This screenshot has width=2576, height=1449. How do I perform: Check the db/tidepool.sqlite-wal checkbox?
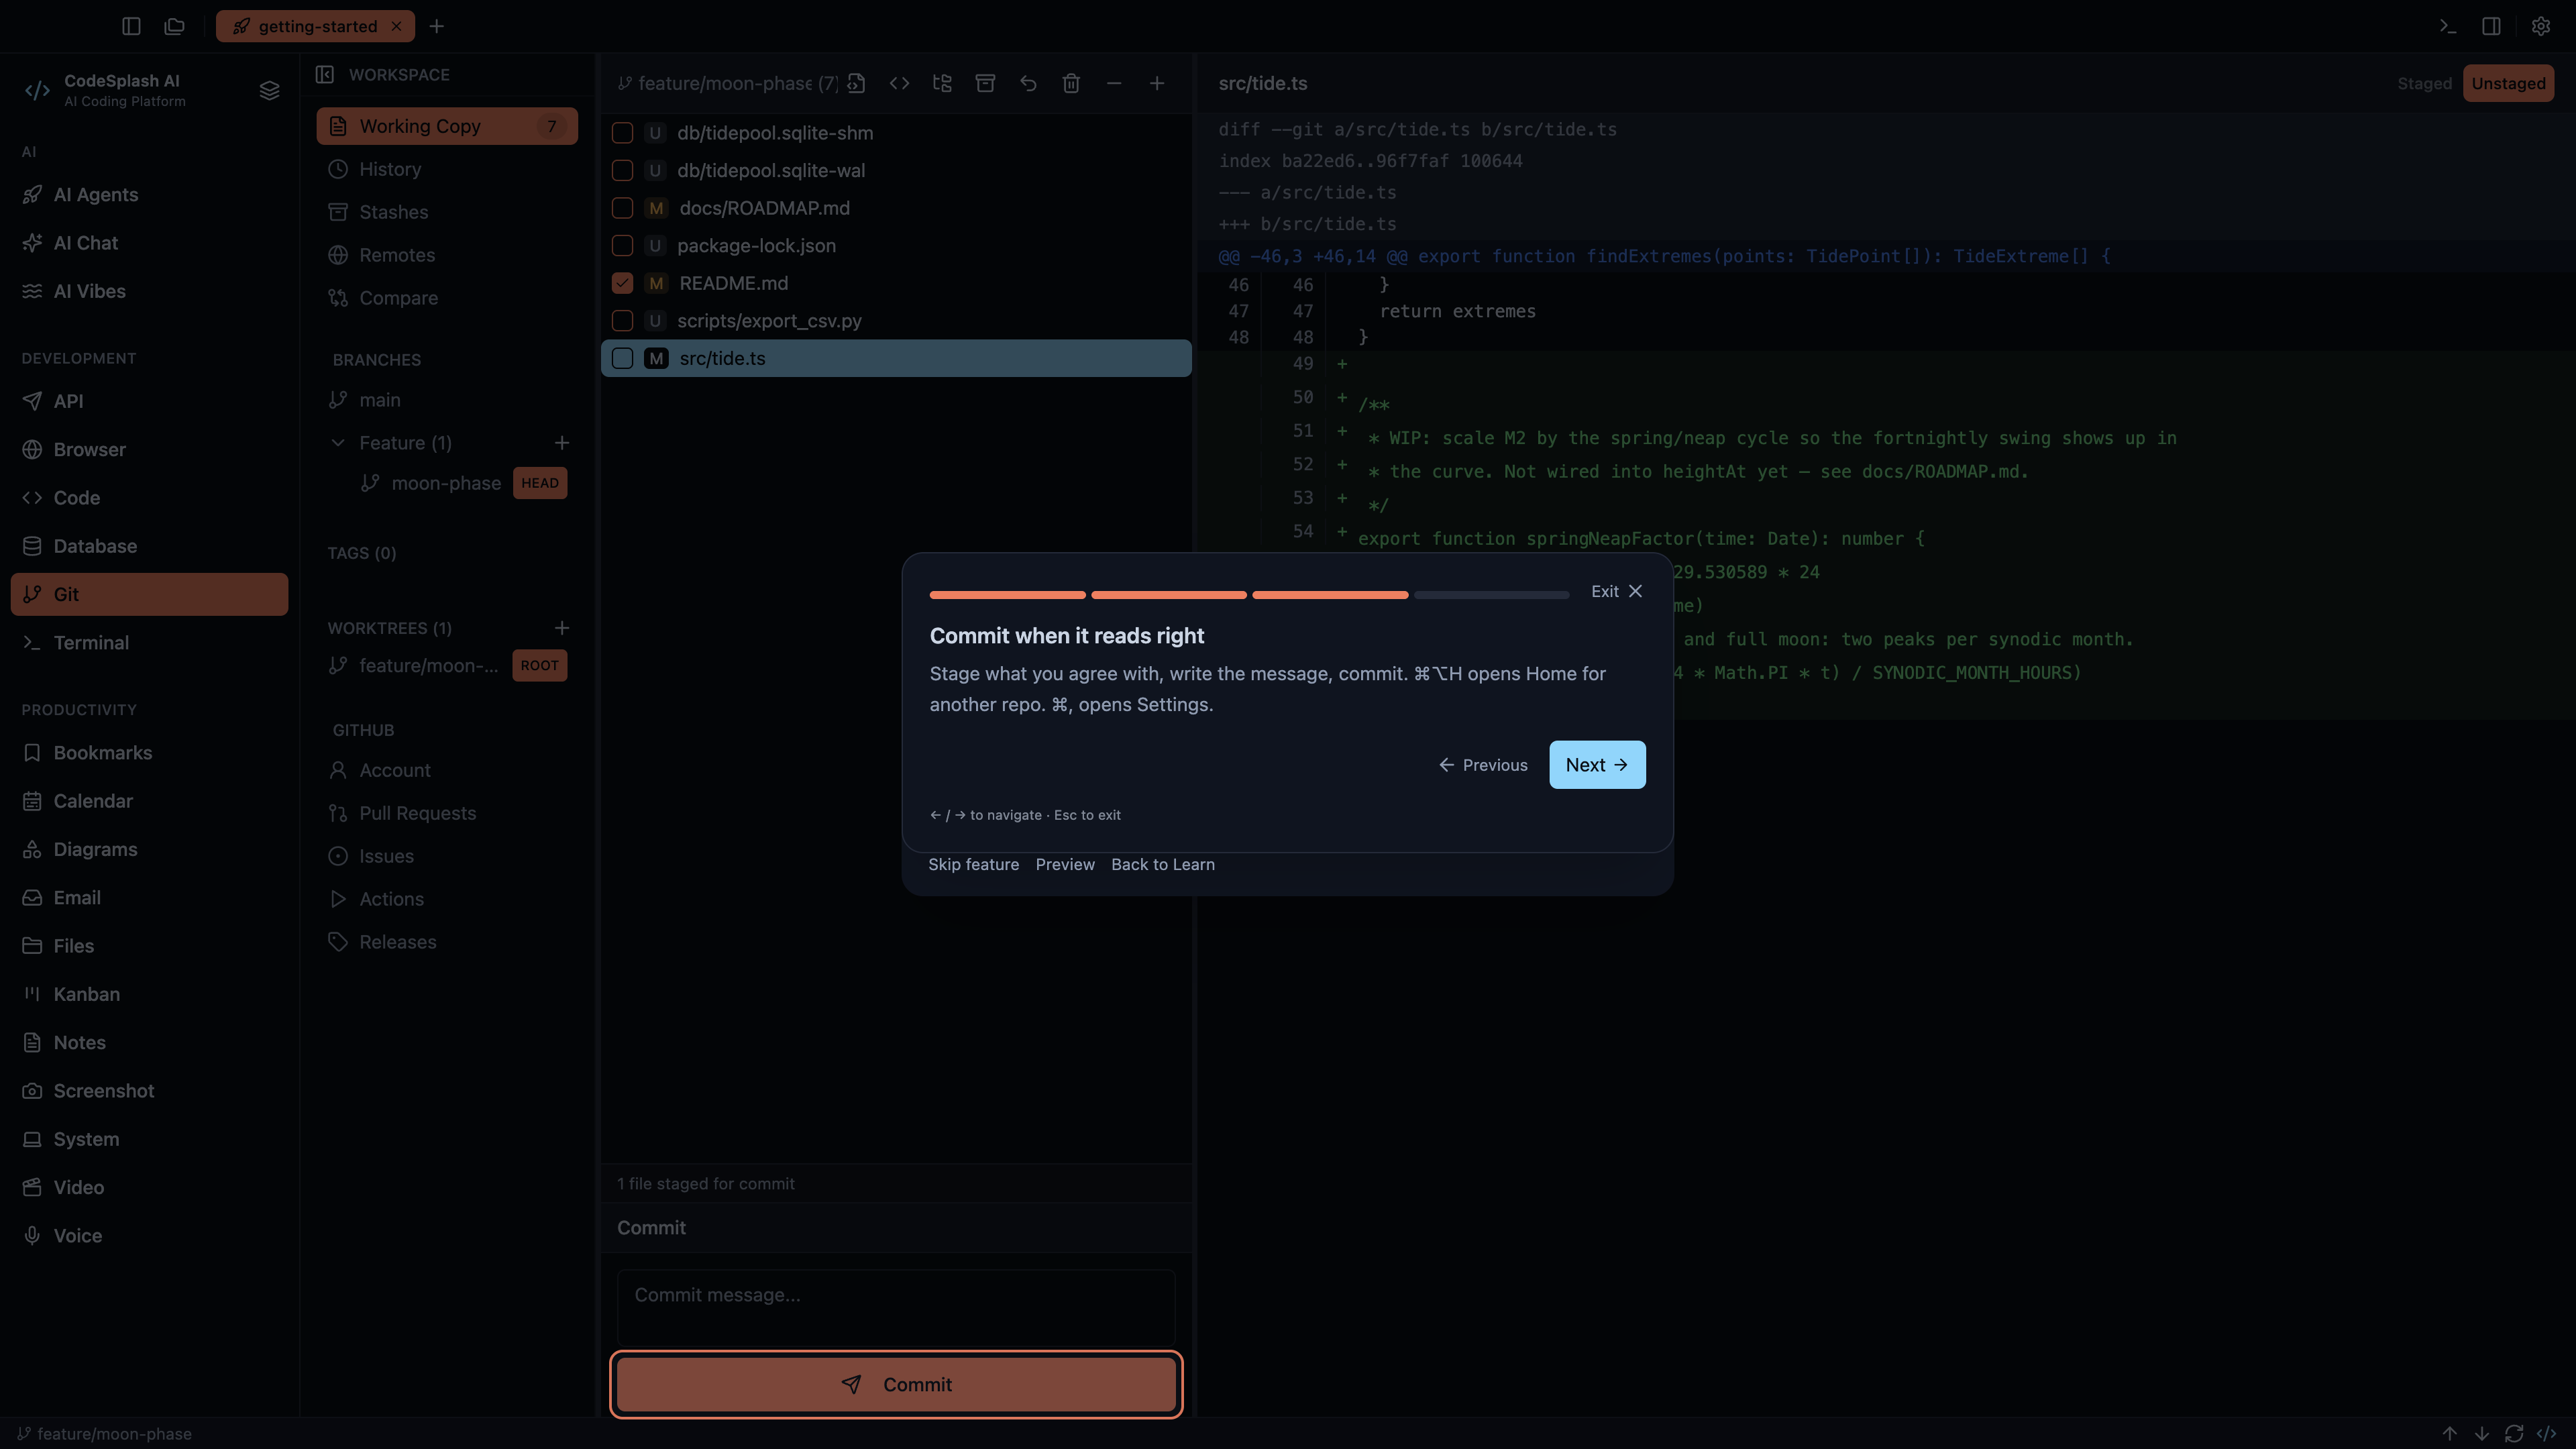[622, 170]
